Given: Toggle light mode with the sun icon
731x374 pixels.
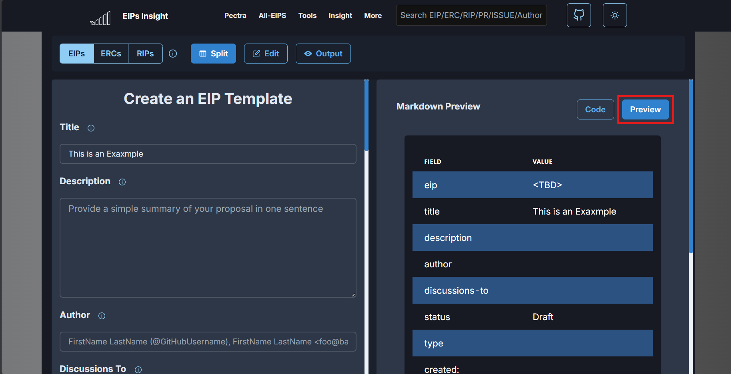Looking at the screenshot, I should 615,15.
